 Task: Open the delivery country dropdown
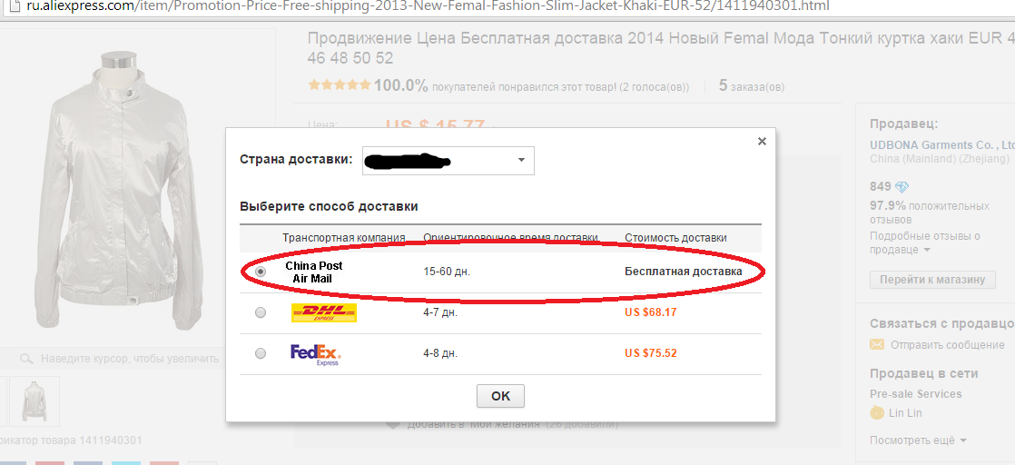point(447,160)
